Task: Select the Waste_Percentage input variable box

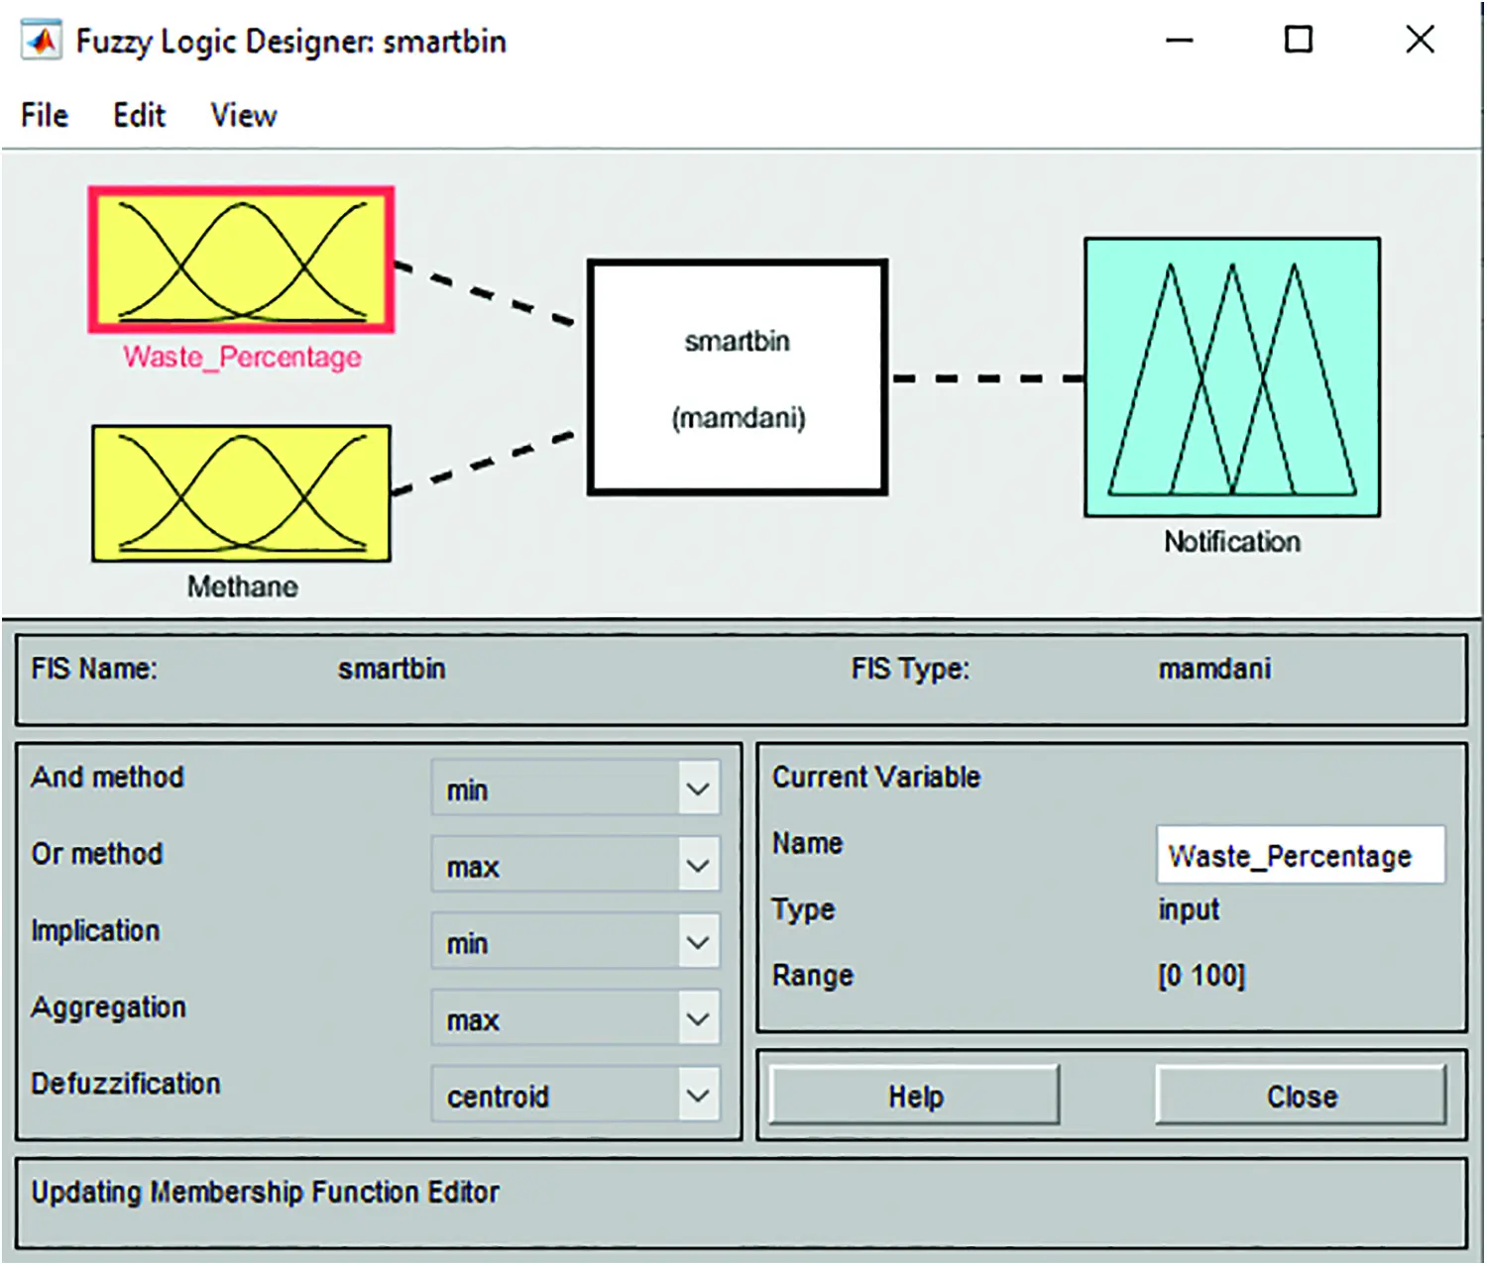Action: click(x=242, y=260)
